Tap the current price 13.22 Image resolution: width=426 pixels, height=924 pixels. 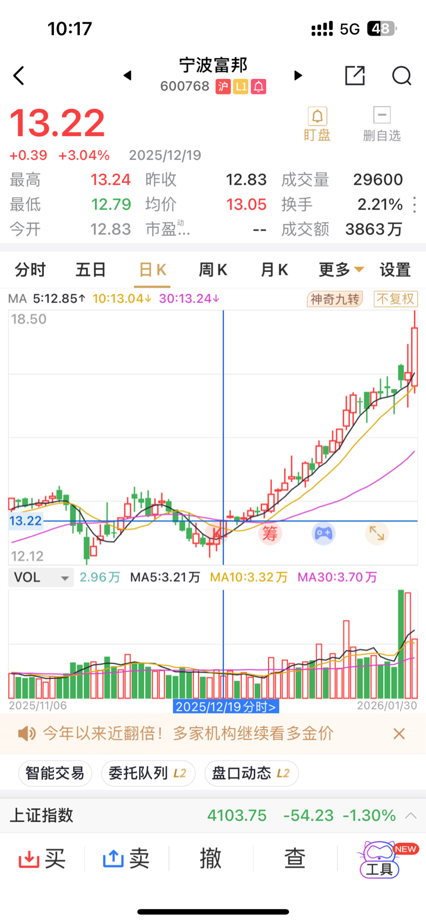click(x=57, y=123)
